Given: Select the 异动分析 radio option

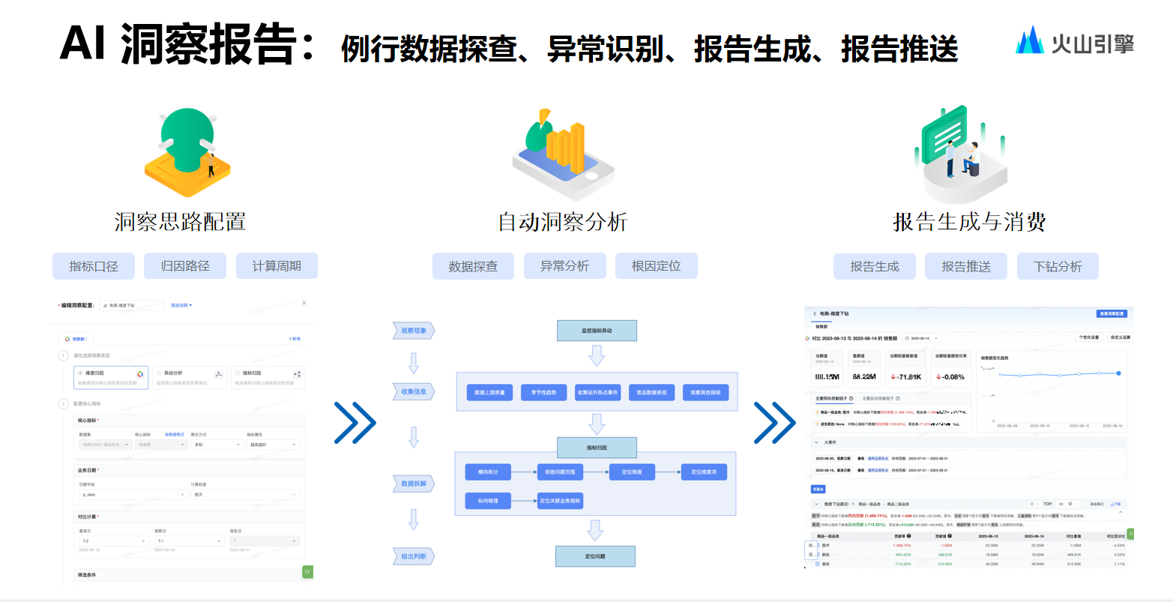Looking at the screenshot, I should 159,373.
